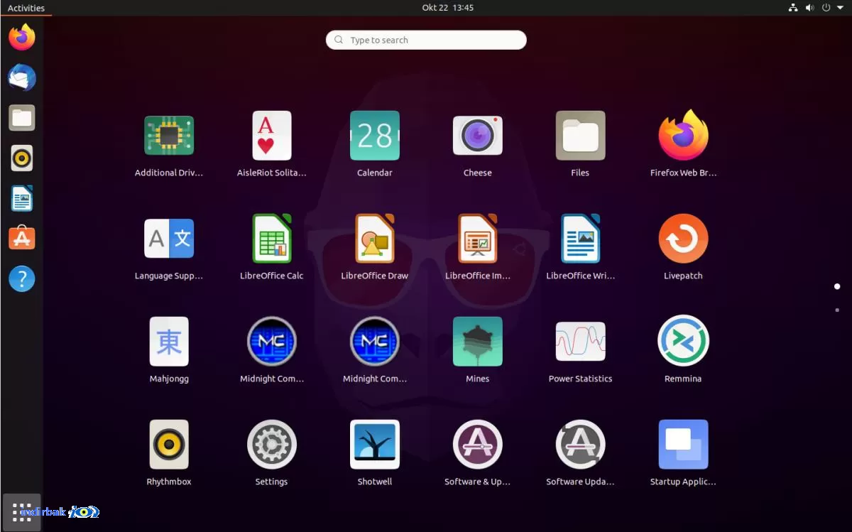Viewport: 852px width, 532px height.
Task: Select first app grid page dot
Action: coord(837,286)
